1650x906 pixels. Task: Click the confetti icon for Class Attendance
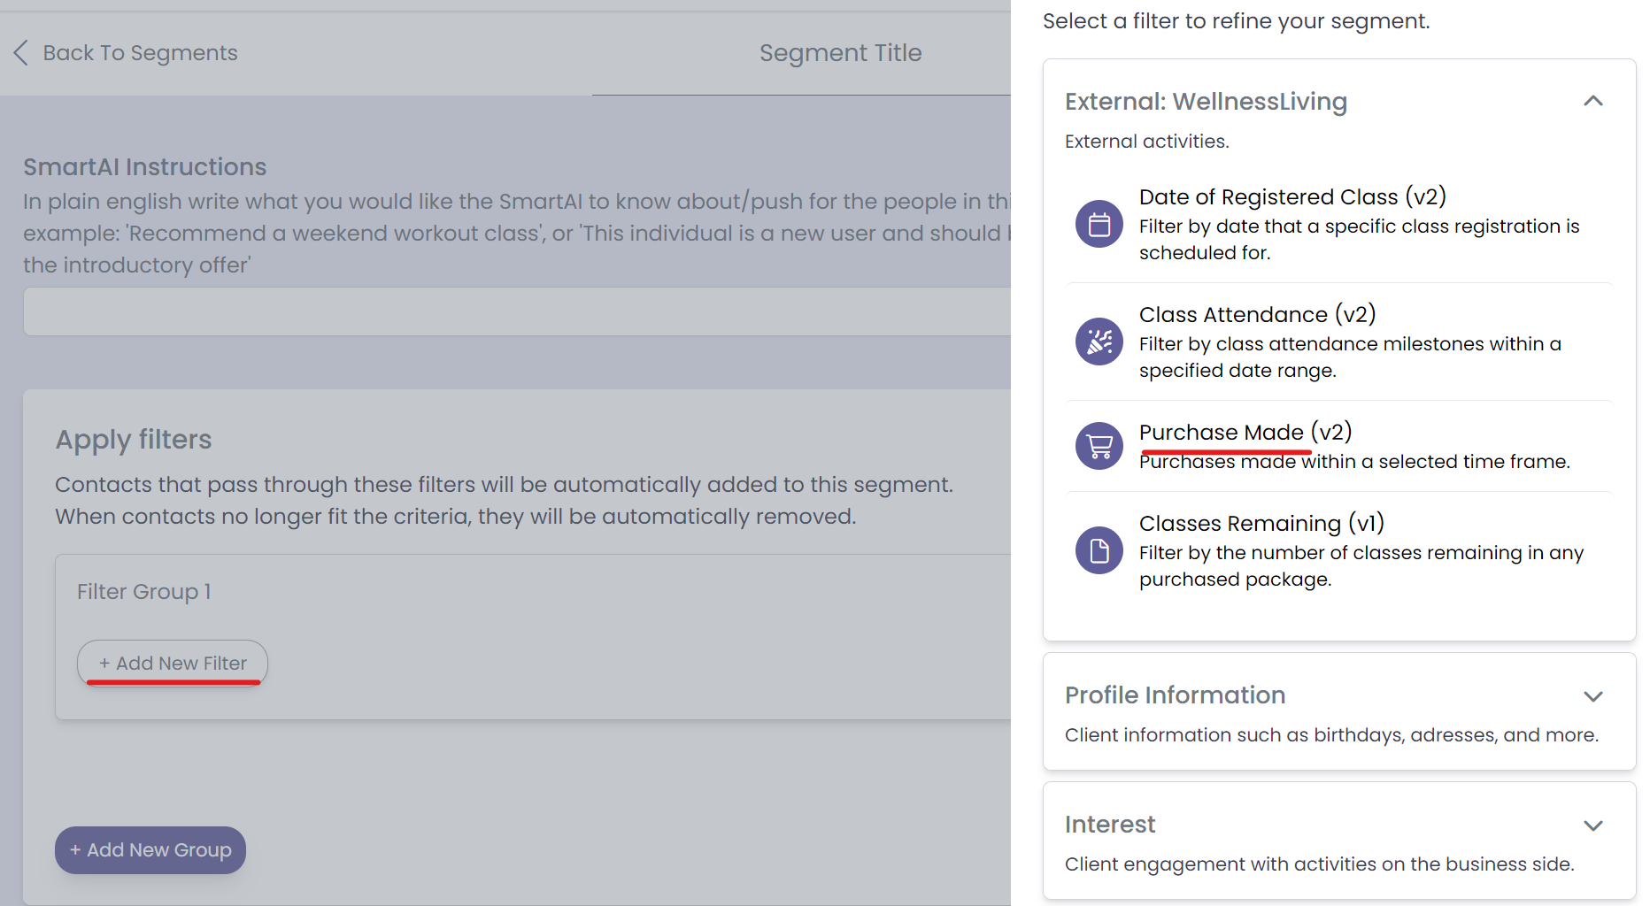click(x=1099, y=342)
